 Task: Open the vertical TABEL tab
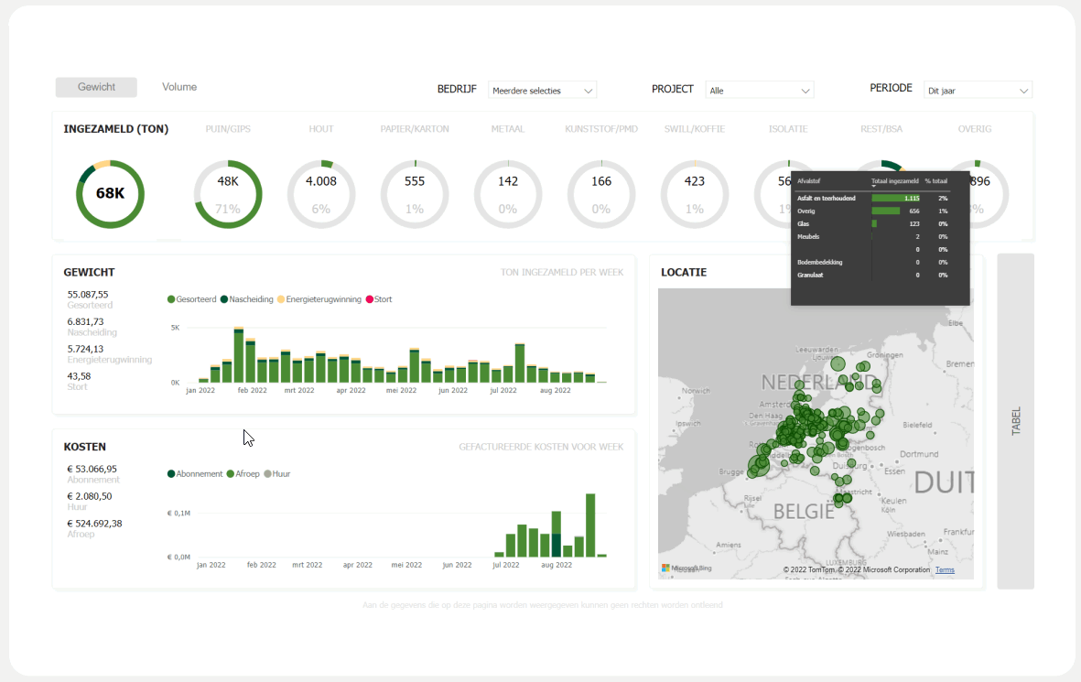(x=1015, y=421)
